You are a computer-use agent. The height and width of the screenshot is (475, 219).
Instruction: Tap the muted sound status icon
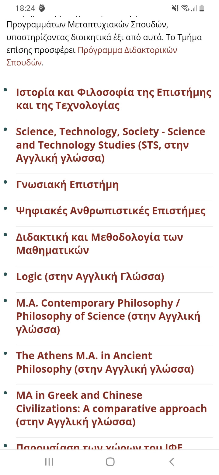[175, 8]
